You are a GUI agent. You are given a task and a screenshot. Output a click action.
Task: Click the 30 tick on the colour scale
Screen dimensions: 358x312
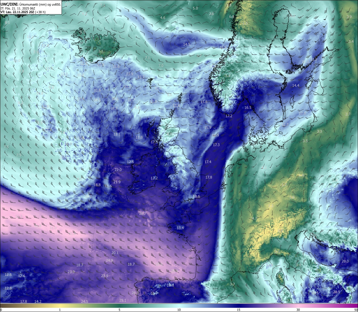[298, 310]
